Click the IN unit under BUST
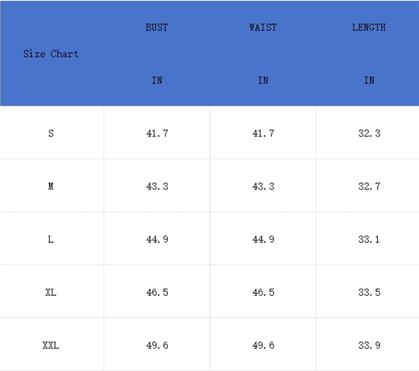This screenshot has height=371, width=419. tap(157, 80)
